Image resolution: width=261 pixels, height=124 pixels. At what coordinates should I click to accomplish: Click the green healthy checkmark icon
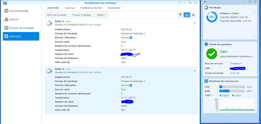(212, 54)
